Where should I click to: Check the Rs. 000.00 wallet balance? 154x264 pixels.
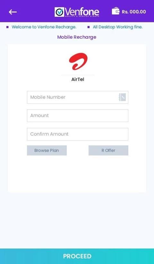pos(134,12)
